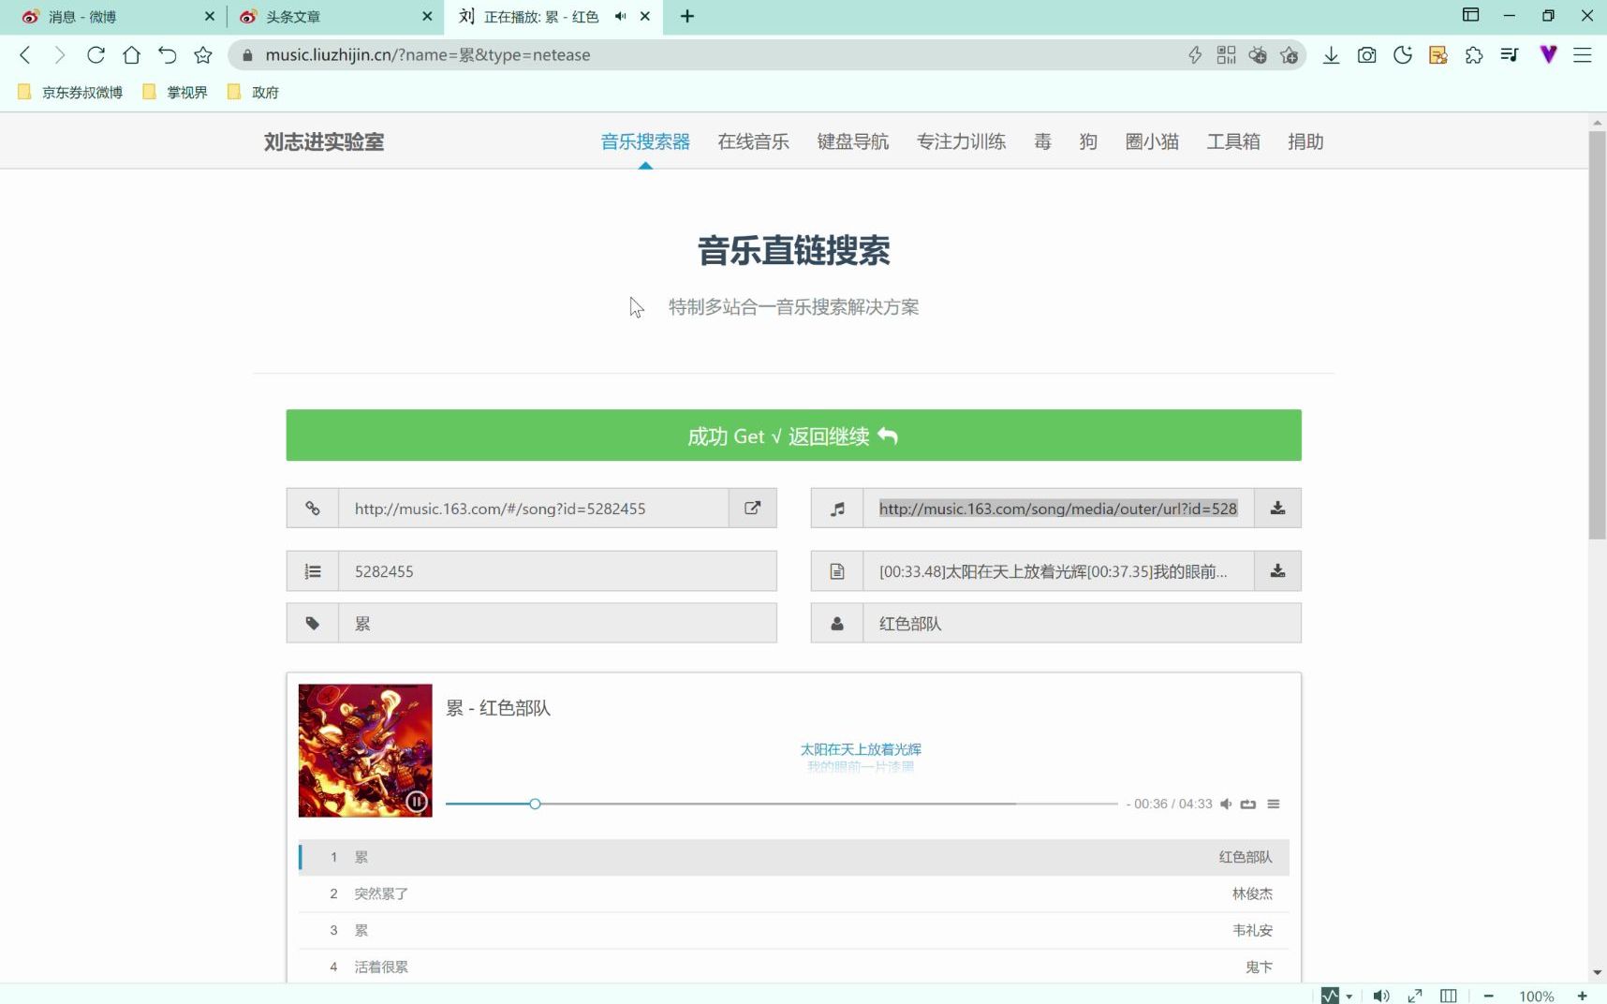Screen dimensions: 1607x1004
Task: Go forward to the next page
Action: tap(60, 55)
